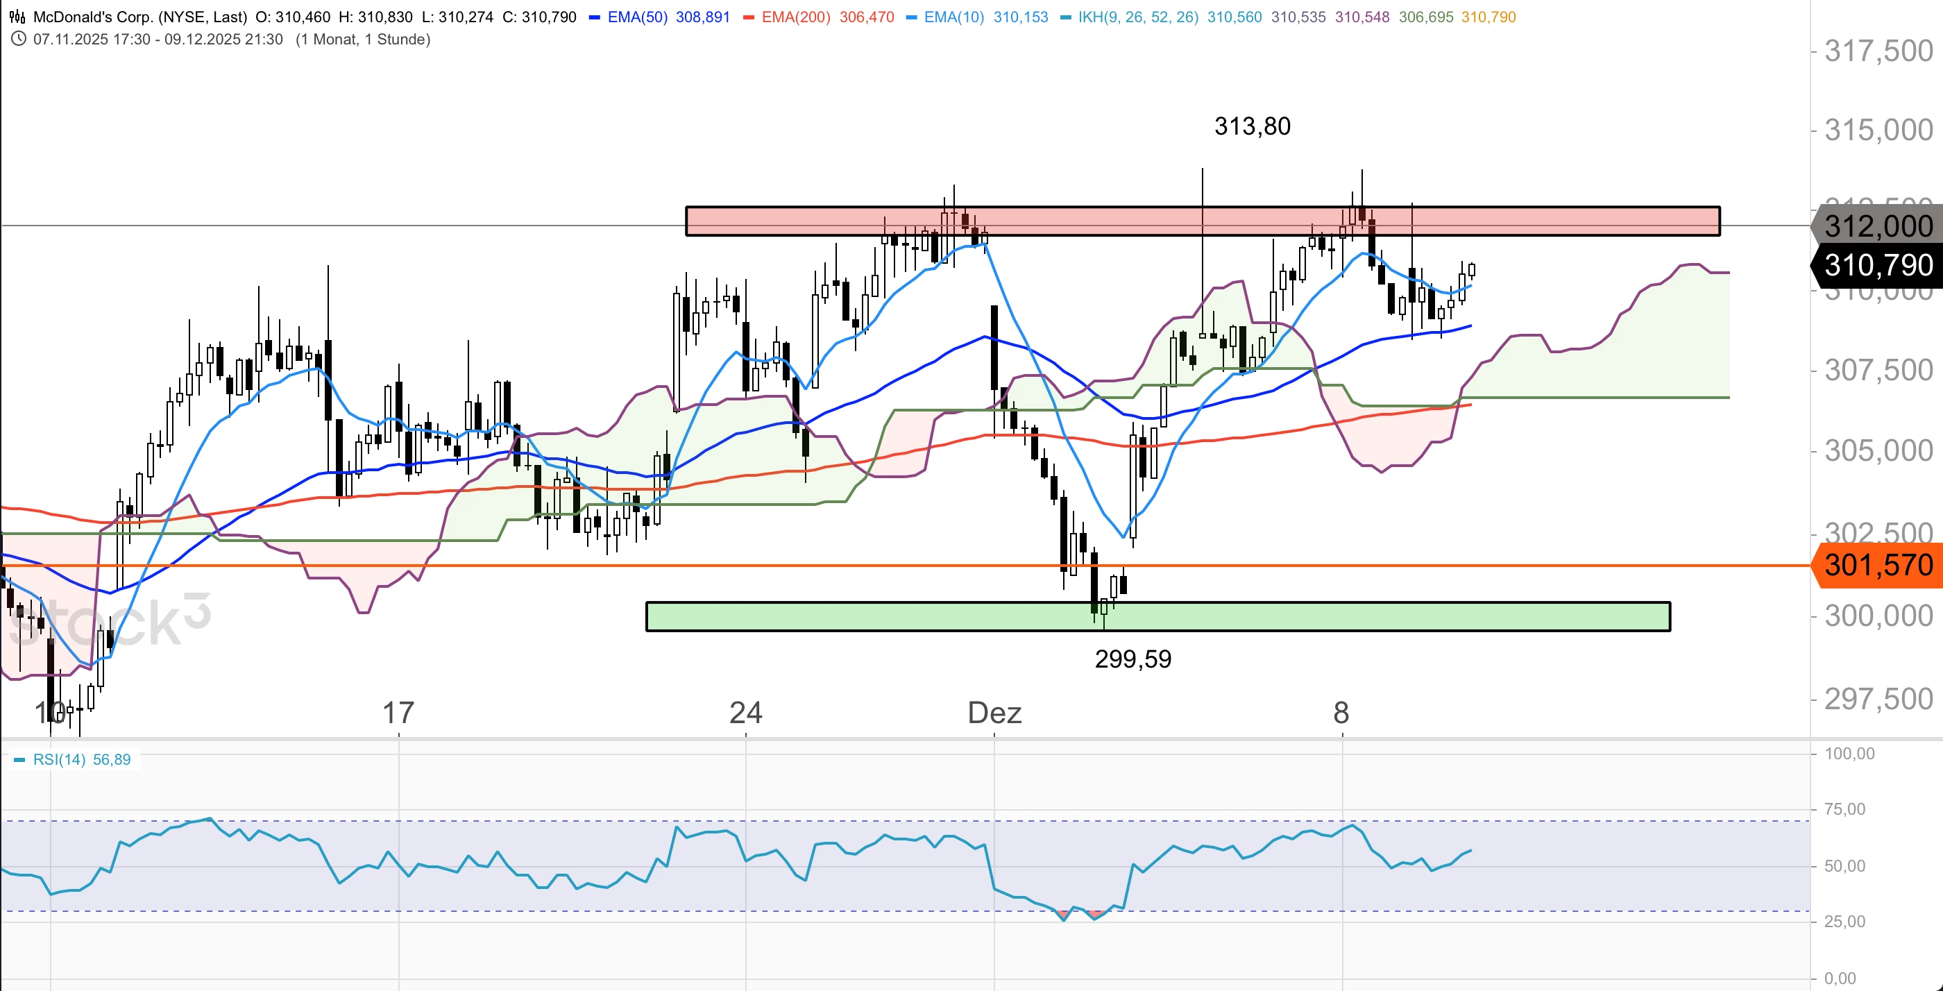Select the EMA(200) indicator label
Screen dimensions: 1943x991
click(x=796, y=17)
